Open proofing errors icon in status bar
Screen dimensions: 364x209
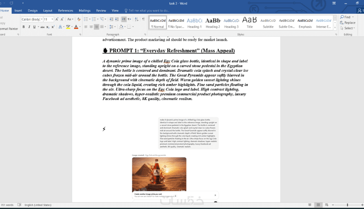pos(19,205)
